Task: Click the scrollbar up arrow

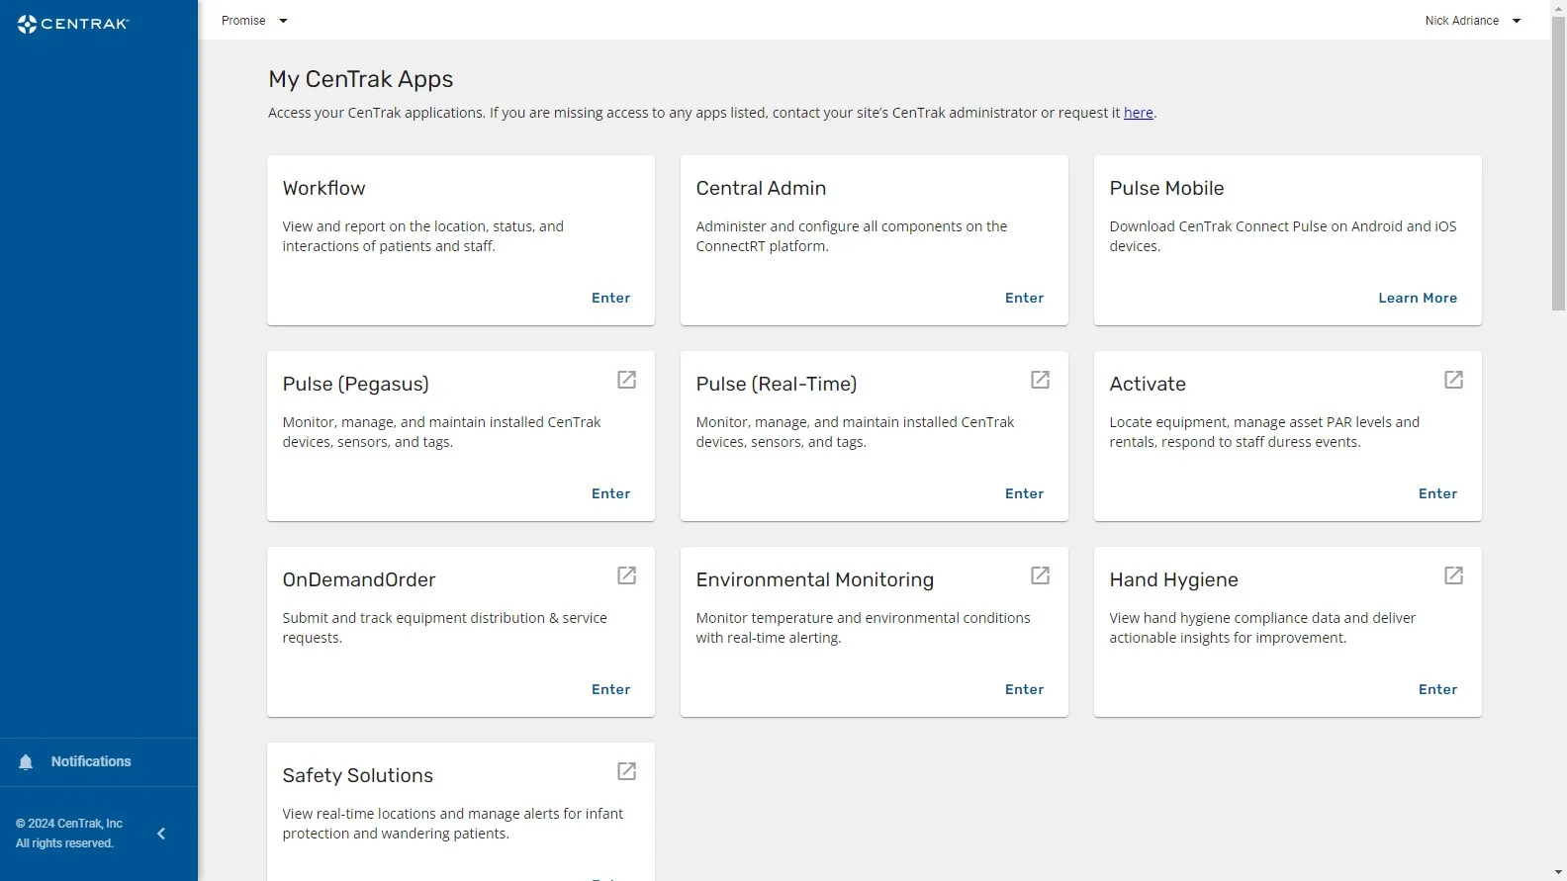Action: pyautogui.click(x=1558, y=7)
